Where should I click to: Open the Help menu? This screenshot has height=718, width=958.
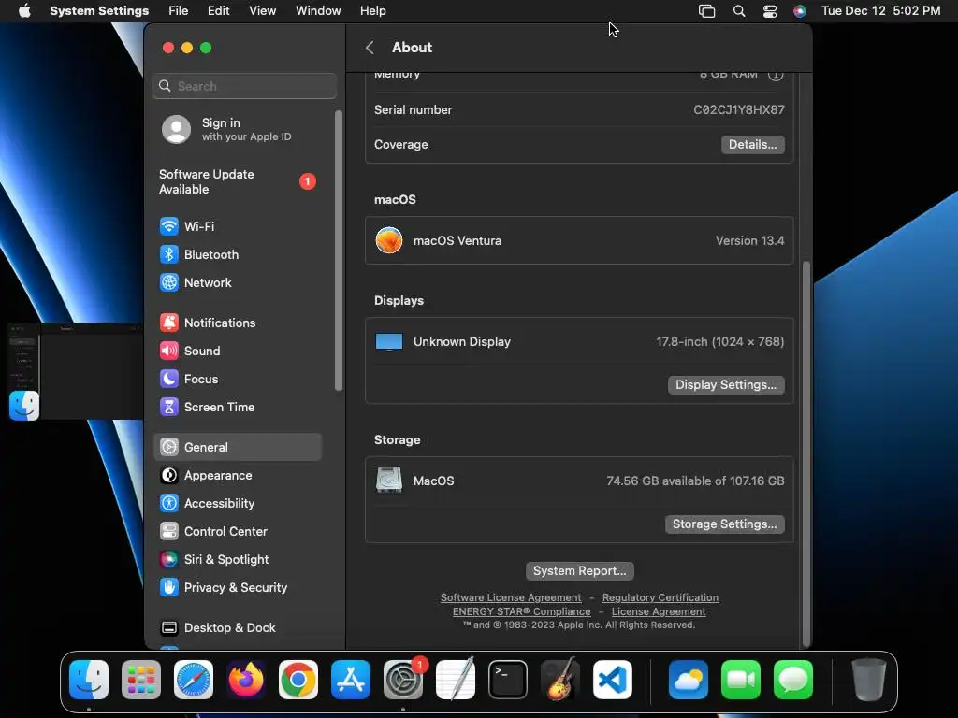(372, 11)
